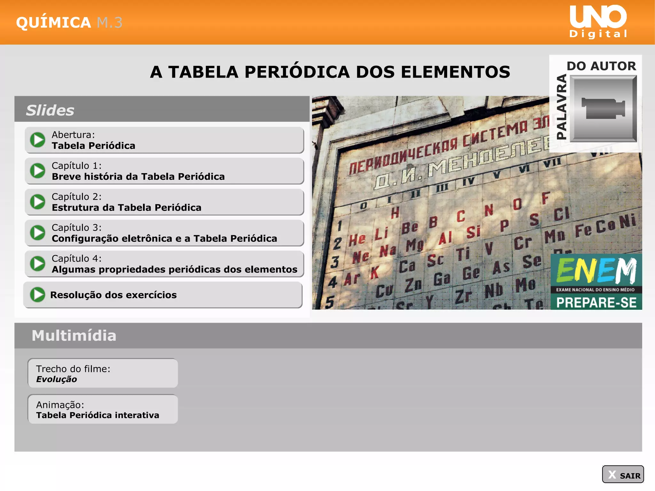Screen dimensions: 655x491
Task: Open the ENEM Prepare-se banner
Action: (x=596, y=282)
